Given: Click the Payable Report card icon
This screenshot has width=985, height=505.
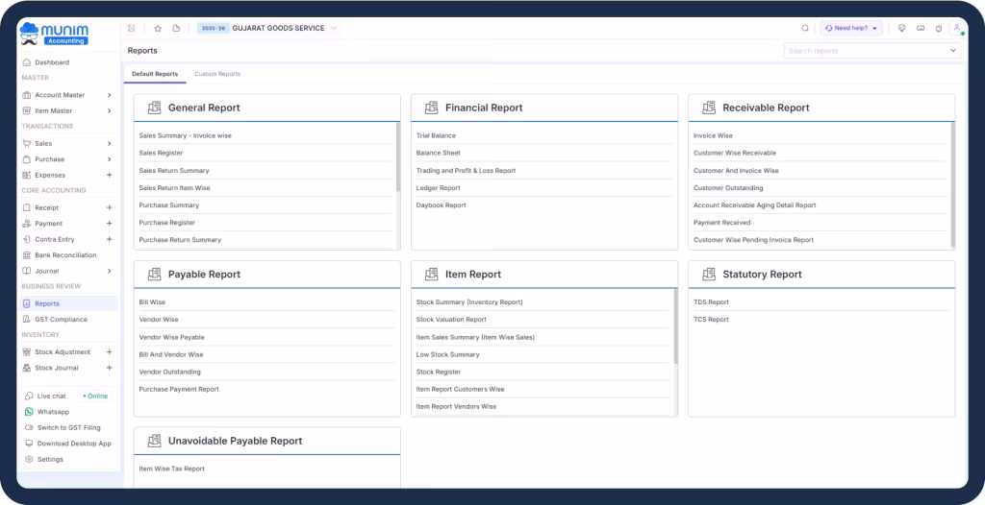Looking at the screenshot, I should click(154, 275).
